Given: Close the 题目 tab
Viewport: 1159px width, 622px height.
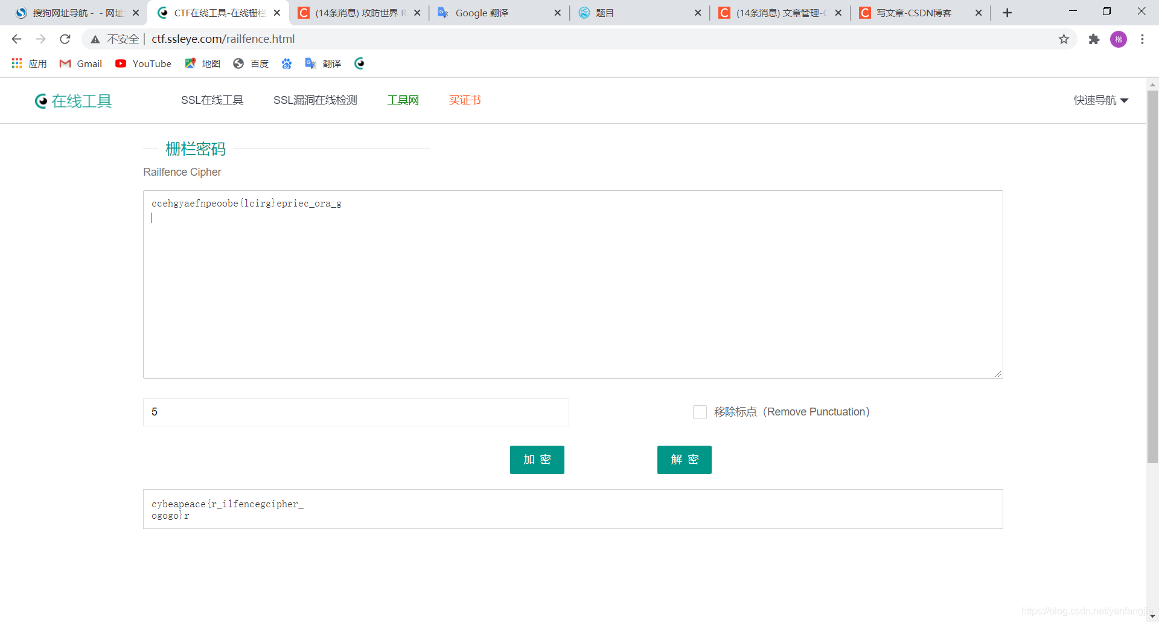Looking at the screenshot, I should (698, 13).
